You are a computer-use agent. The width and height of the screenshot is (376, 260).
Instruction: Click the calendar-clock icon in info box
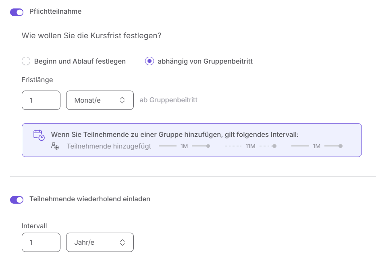39,135
